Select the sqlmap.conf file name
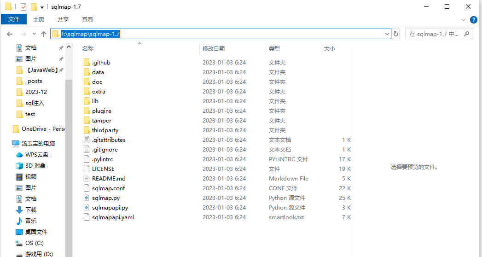 point(109,188)
